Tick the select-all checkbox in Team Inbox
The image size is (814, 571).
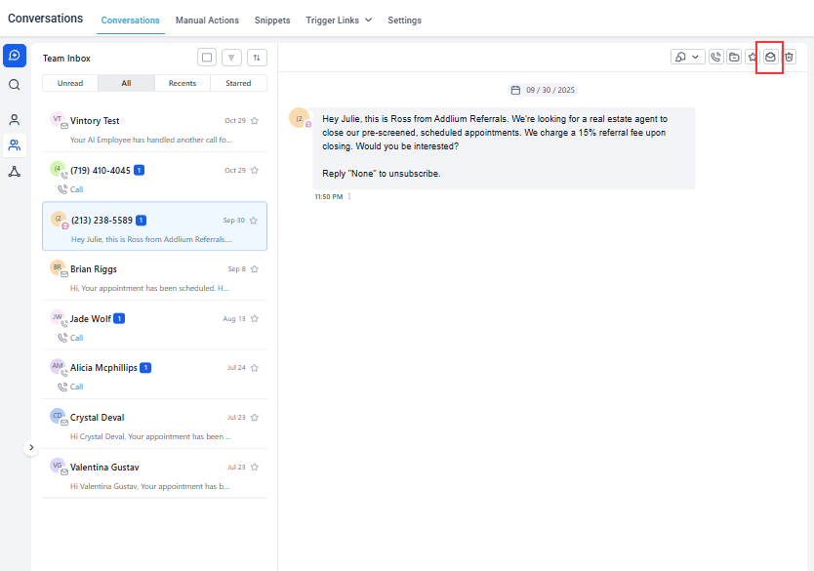click(x=206, y=58)
